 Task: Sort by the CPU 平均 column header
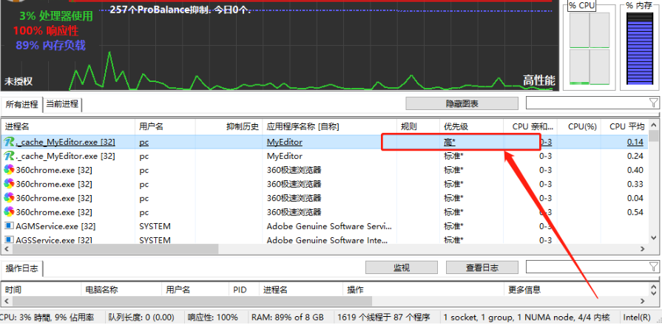tap(624, 126)
